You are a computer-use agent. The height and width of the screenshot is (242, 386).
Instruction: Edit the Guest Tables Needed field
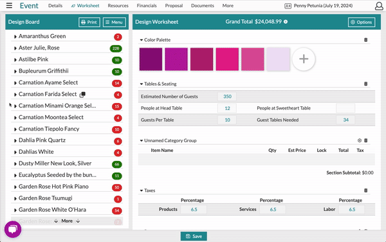pyautogui.click(x=345, y=120)
